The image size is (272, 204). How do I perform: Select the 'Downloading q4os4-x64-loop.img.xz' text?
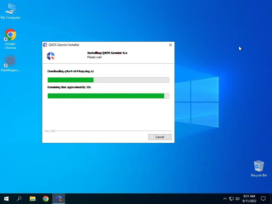click(70, 71)
